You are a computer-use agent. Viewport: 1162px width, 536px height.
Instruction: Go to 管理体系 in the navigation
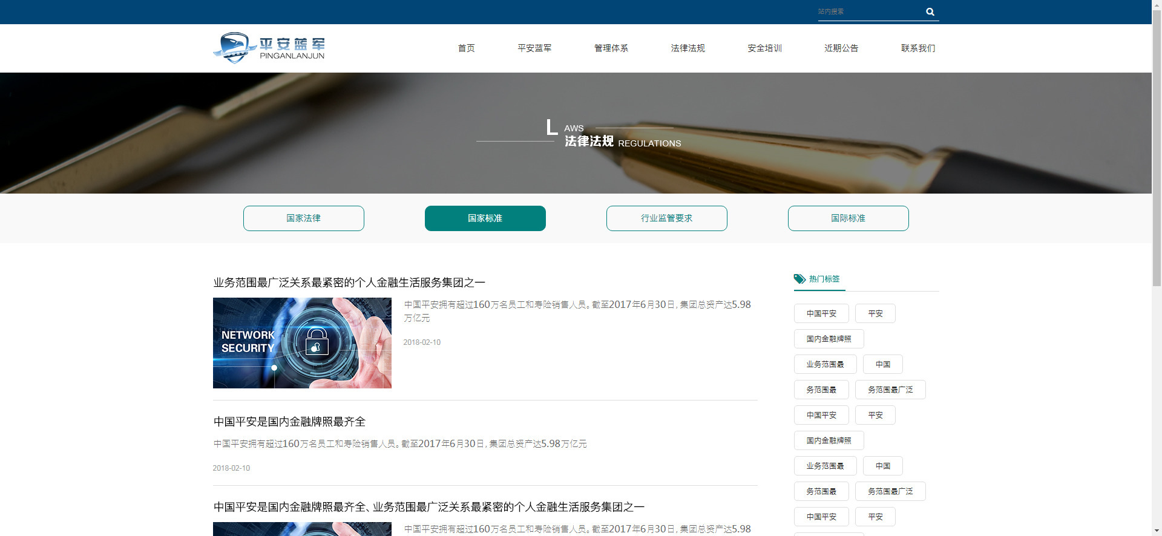coord(611,48)
